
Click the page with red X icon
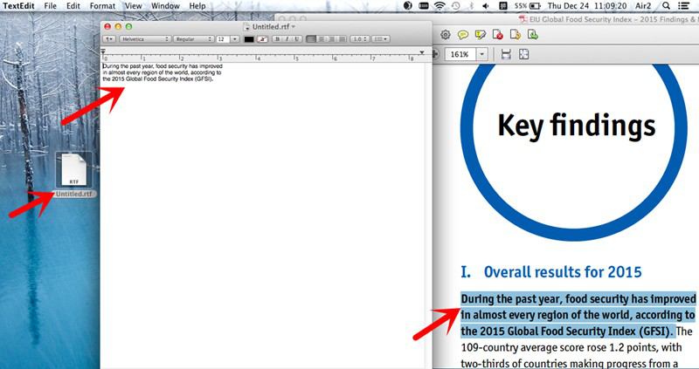(498, 34)
